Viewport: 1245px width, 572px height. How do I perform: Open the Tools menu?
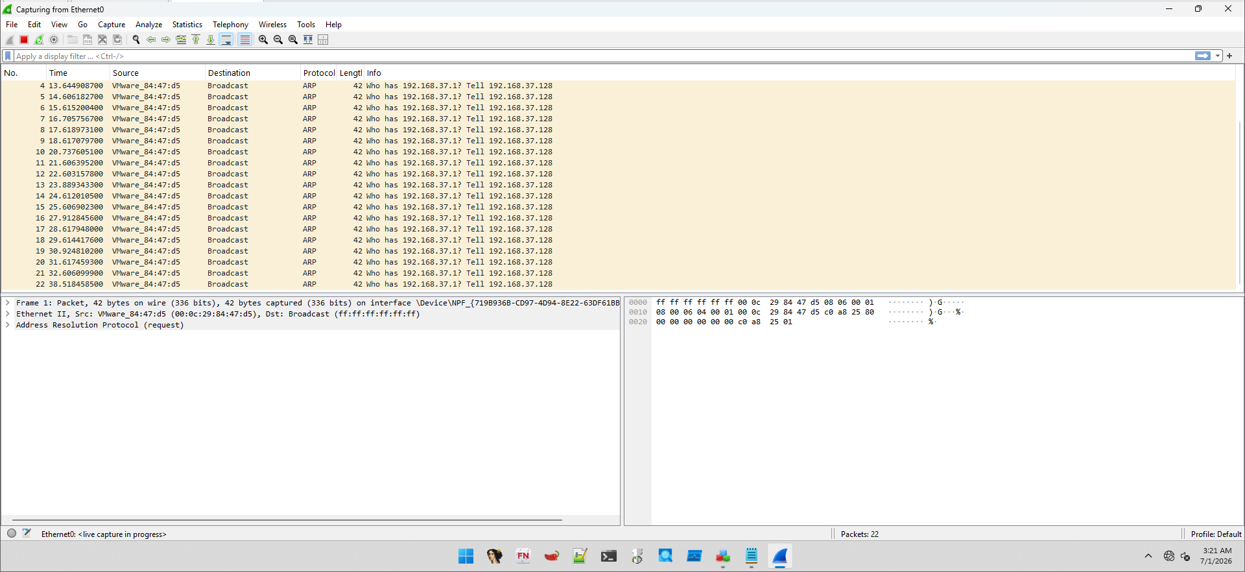pos(306,25)
